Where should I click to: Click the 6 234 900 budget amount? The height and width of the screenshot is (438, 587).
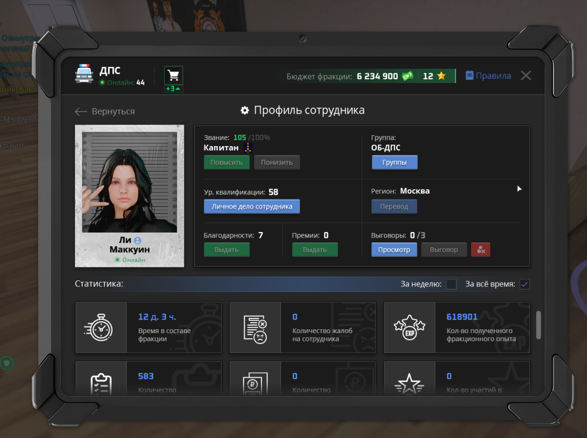point(377,77)
